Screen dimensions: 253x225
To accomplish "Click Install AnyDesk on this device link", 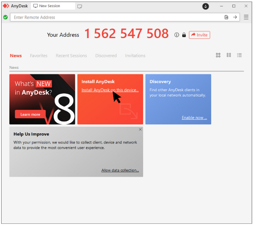I will click(110, 90).
